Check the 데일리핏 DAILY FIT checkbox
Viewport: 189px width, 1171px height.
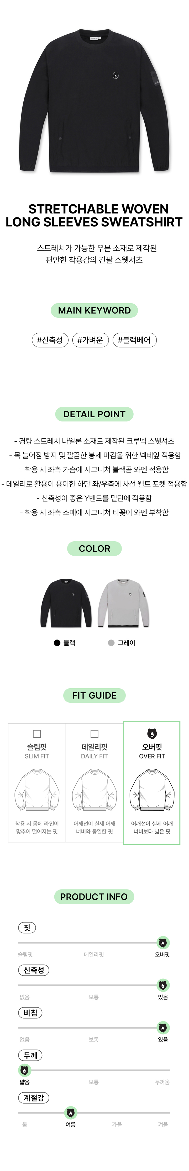point(94,734)
